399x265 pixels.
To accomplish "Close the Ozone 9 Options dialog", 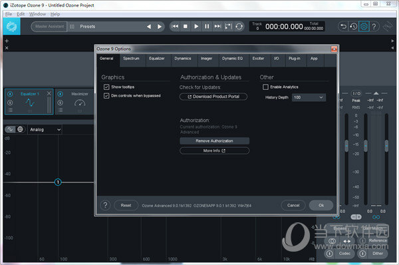I will coord(334,49).
